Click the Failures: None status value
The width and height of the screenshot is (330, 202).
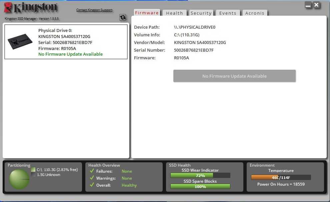[127, 171]
